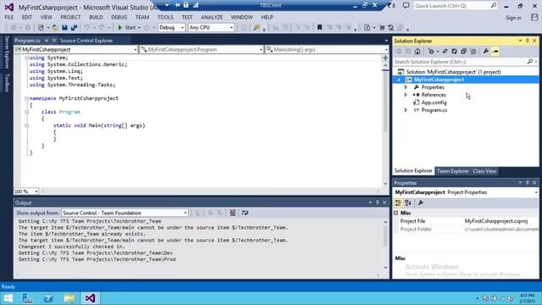Click the Alphabetical sort icon in Properties

(408, 203)
